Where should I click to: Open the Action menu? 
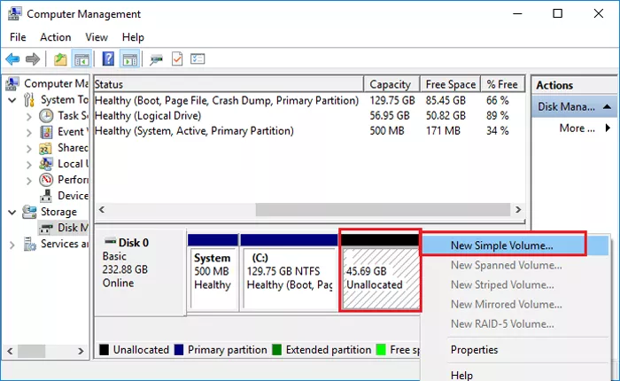(55, 37)
